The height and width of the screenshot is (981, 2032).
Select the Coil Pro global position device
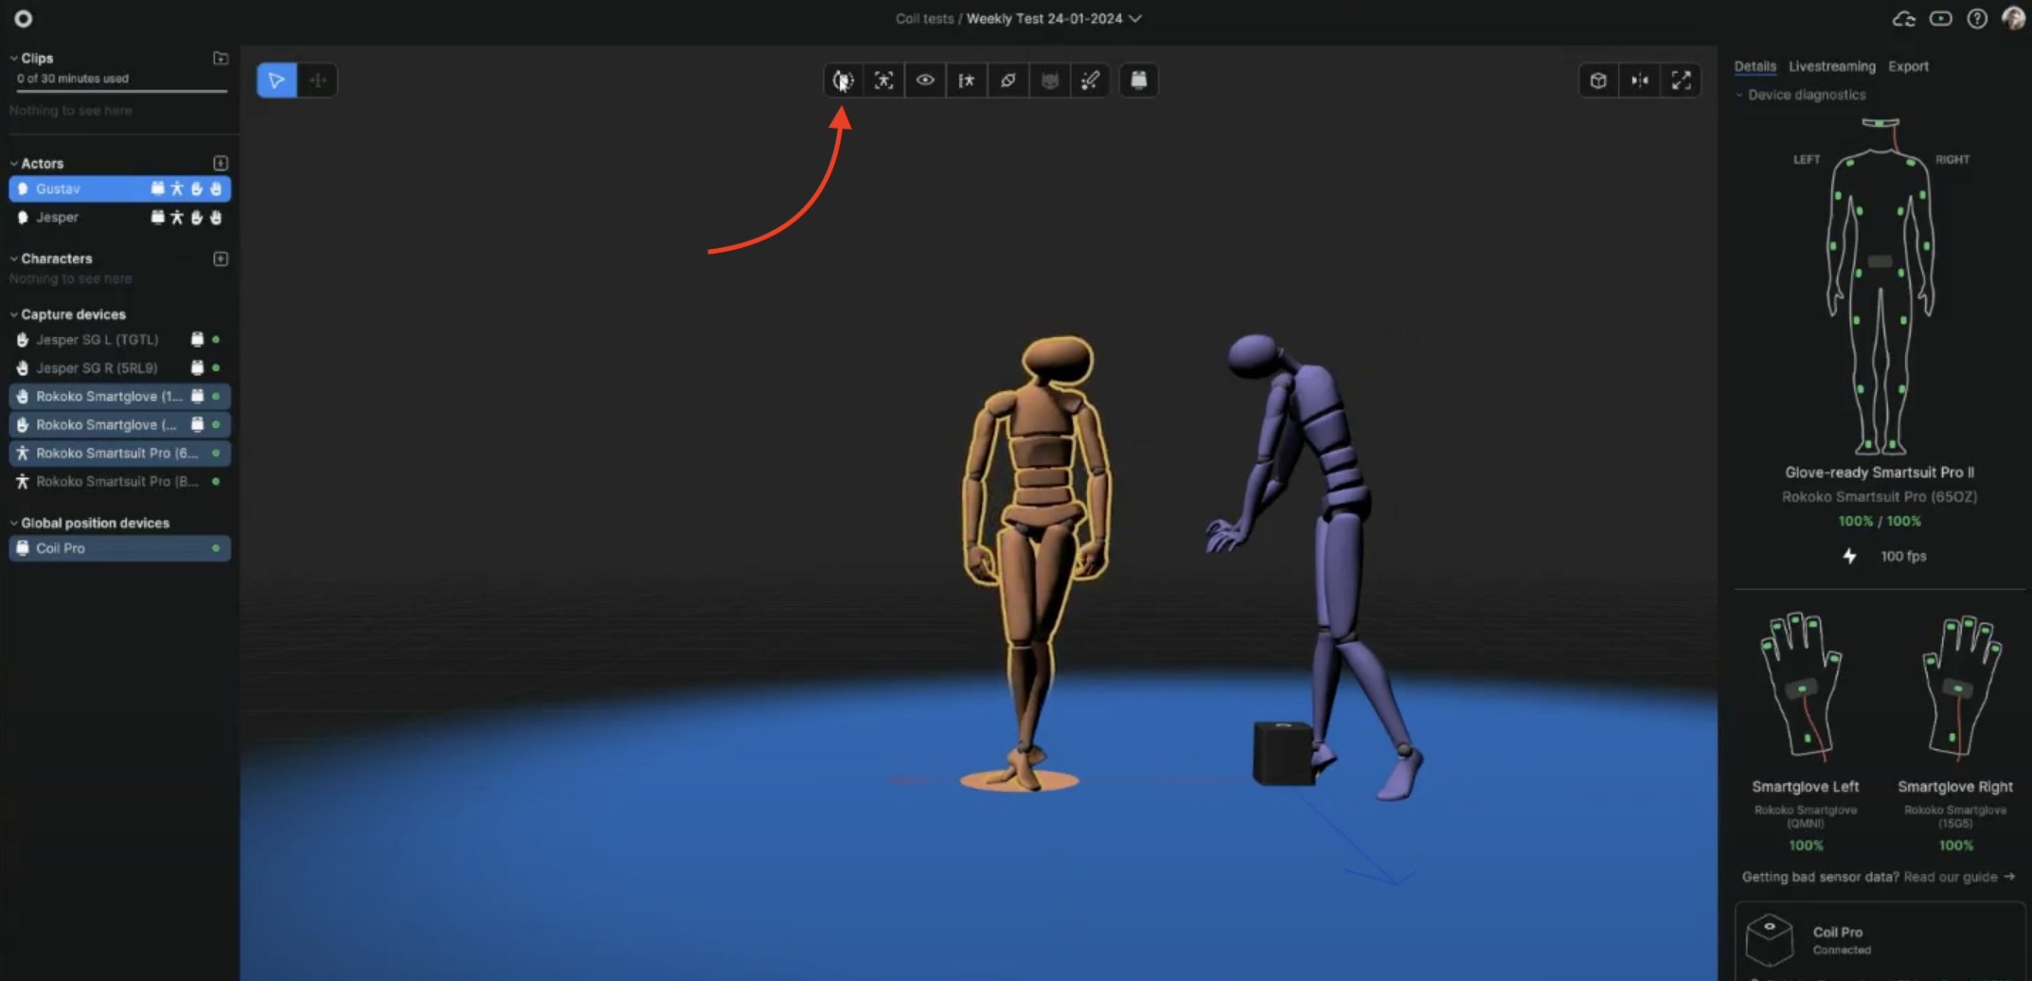(x=119, y=547)
